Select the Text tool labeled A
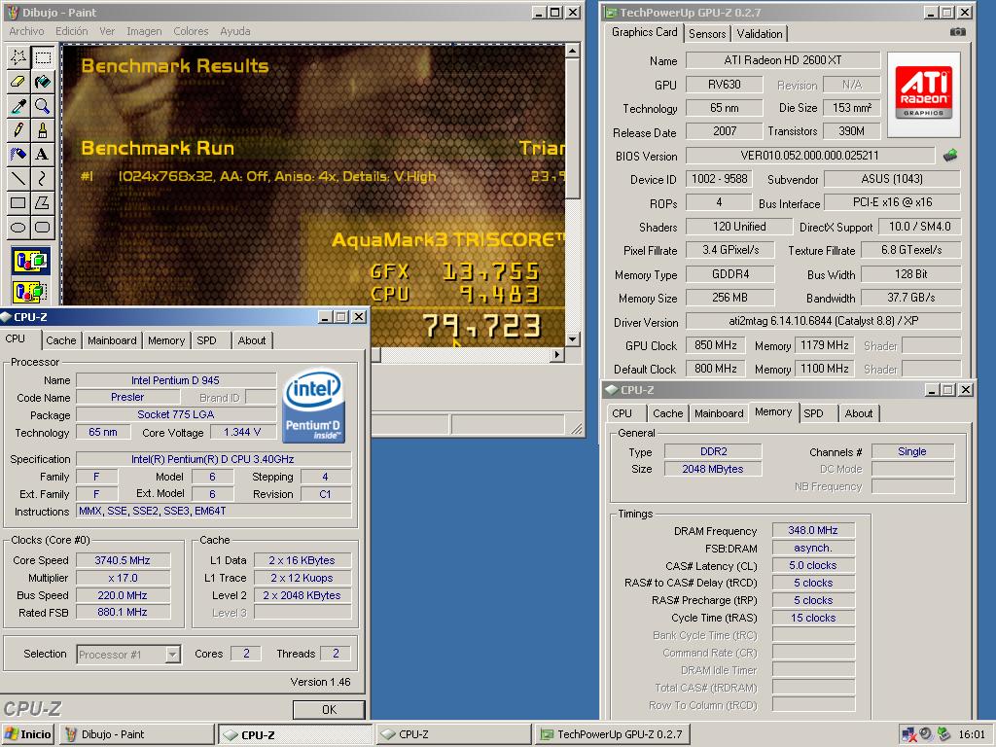This screenshot has height=747, width=996. point(43,155)
